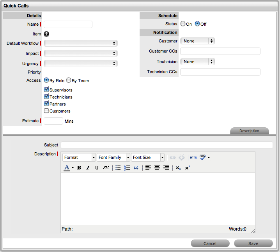Focus the Customer CCs field

tap(220, 51)
